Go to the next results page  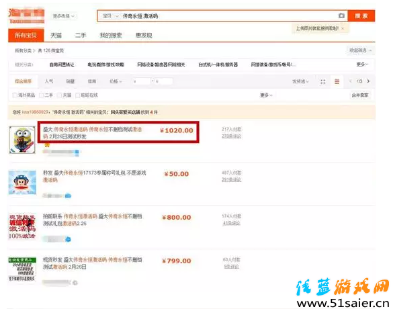pos(368,81)
